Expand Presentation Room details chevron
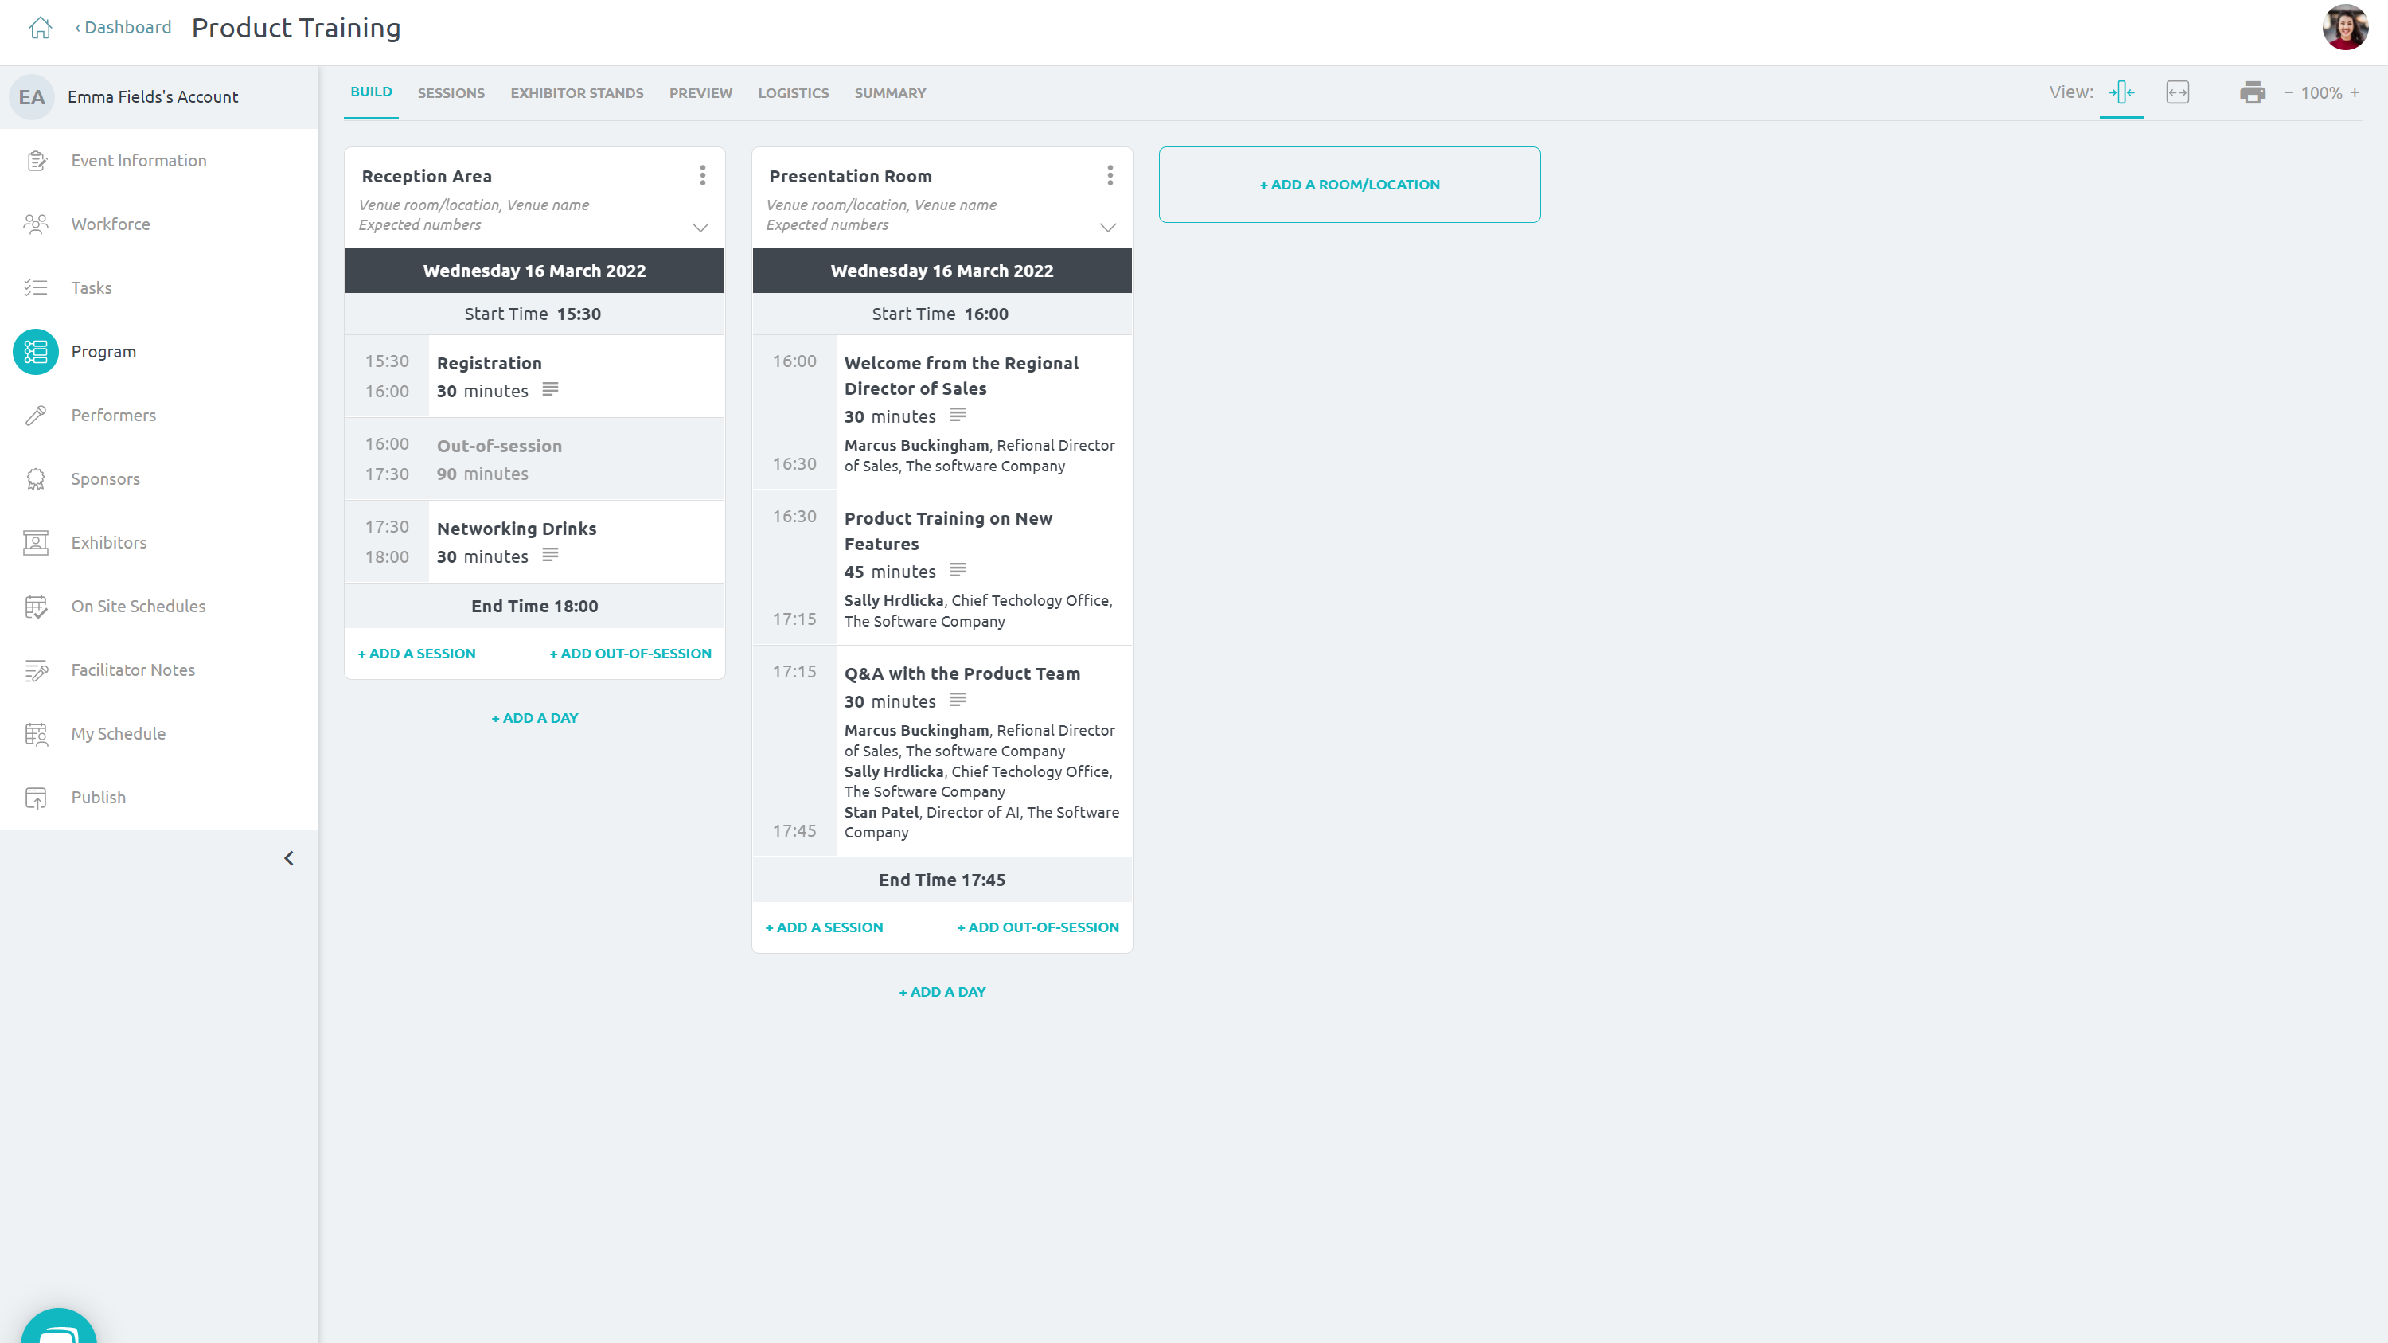Viewport: 2388px width, 1343px height. [1108, 227]
